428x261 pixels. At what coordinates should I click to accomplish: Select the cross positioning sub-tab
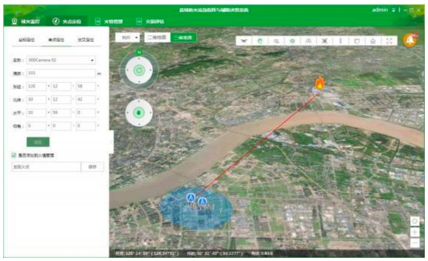pyautogui.click(x=85, y=40)
